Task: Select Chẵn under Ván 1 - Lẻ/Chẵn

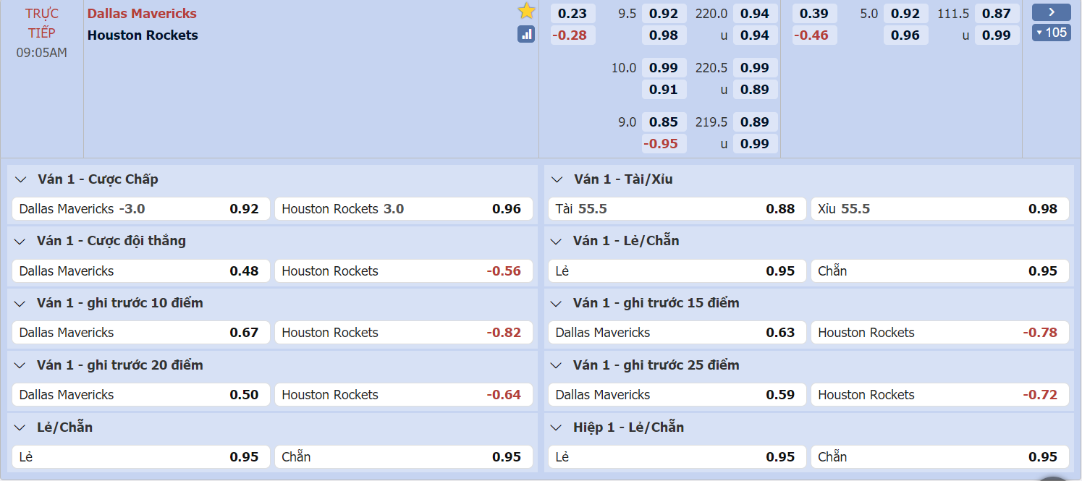Action: pos(940,271)
